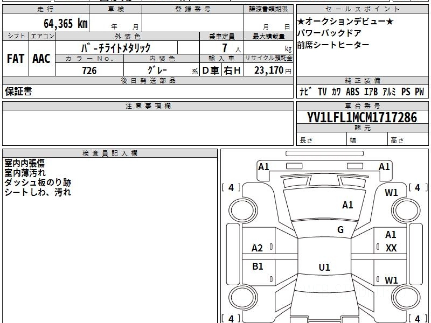
Task: Click the A1 mark on the hood
Action: pyautogui.click(x=347, y=205)
